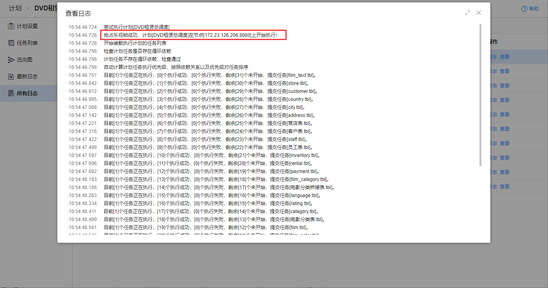
Task: Select log line 检查计划任务是否存在循环依赖
Action: coord(138,51)
